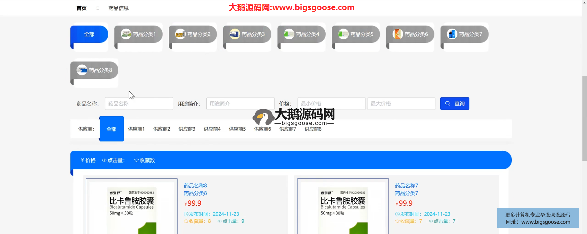Click the 药品名称 input field

139,104
